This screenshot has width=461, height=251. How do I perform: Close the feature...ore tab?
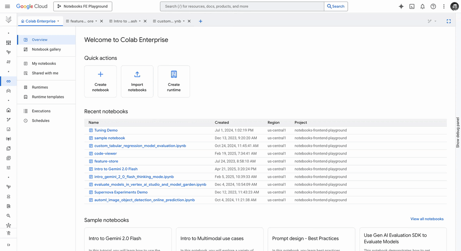pyautogui.click(x=102, y=21)
